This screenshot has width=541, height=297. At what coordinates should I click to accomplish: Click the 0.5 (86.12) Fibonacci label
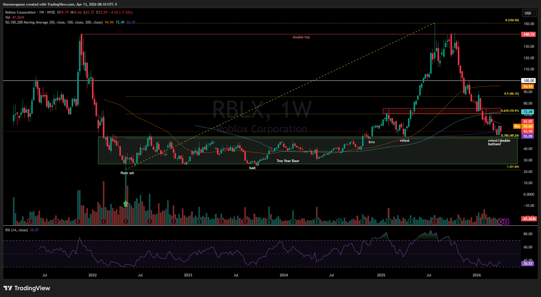(x=512, y=94)
